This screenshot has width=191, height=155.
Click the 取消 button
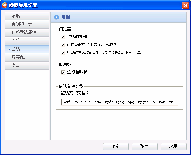pos(145,146)
